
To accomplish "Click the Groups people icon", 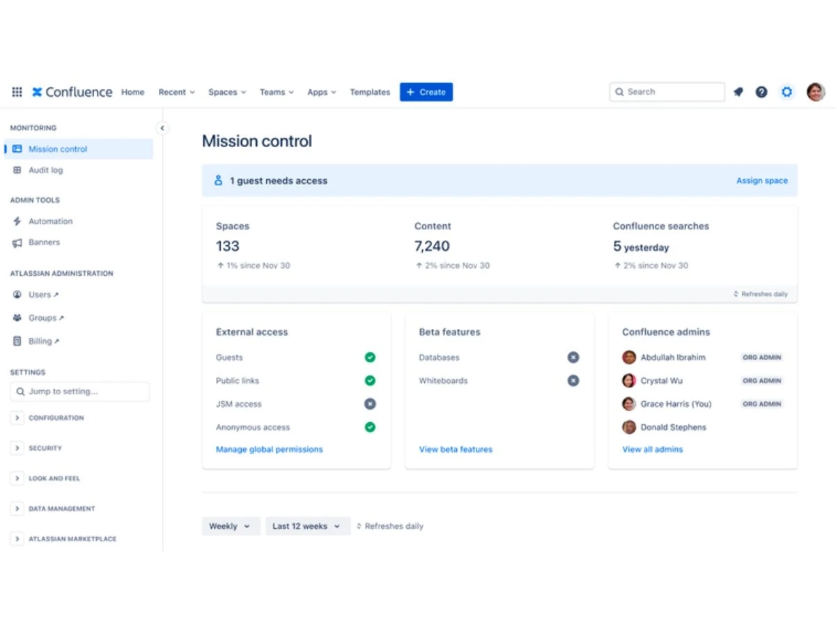I will pos(17,318).
